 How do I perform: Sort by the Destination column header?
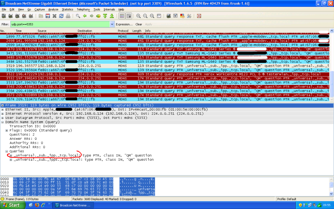[x=97, y=31]
